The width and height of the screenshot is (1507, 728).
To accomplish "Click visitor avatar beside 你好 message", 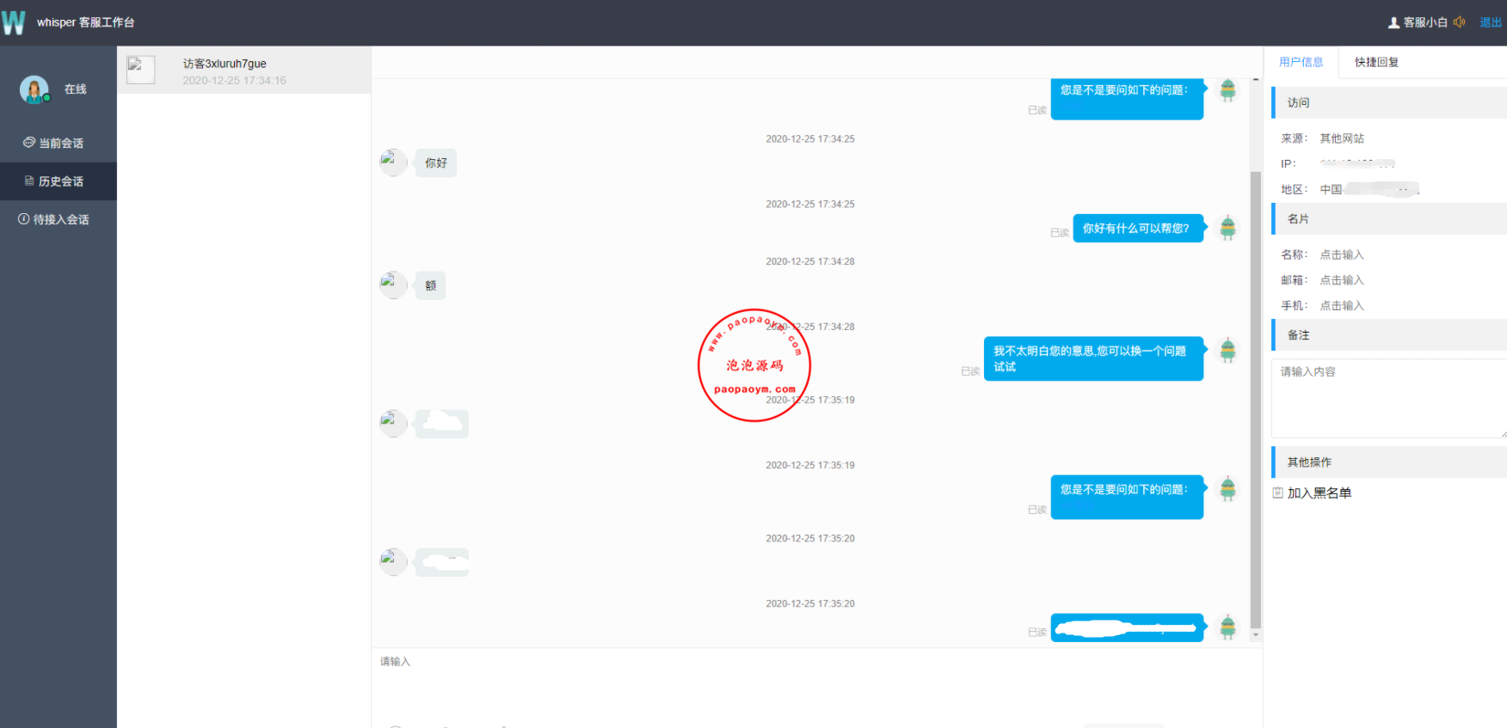I will click(x=392, y=162).
